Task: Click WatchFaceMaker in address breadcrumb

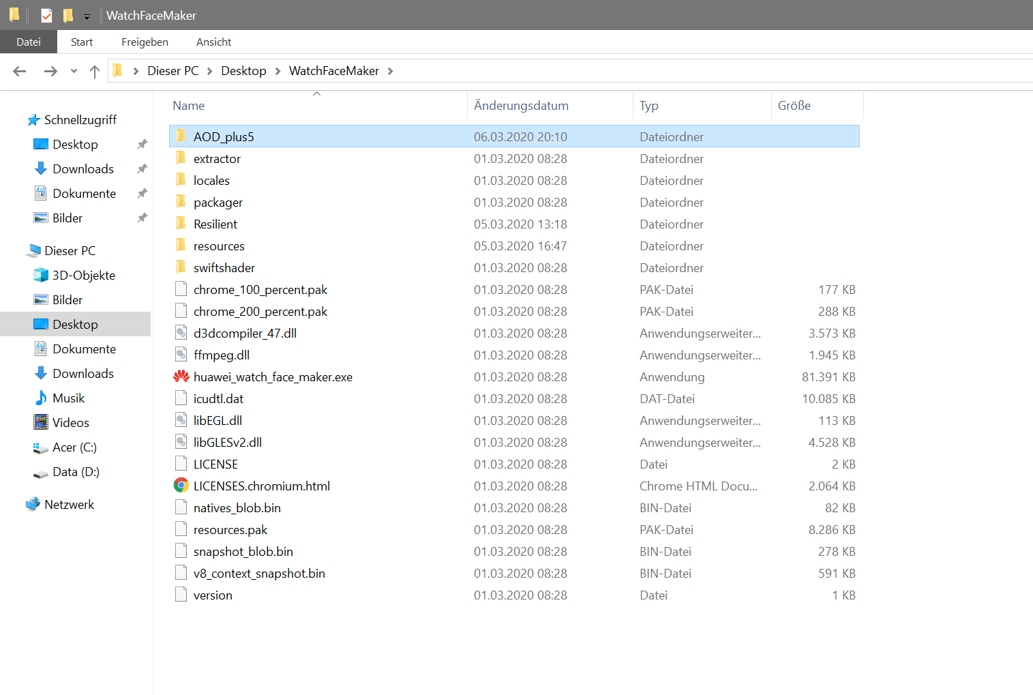Action: (334, 71)
